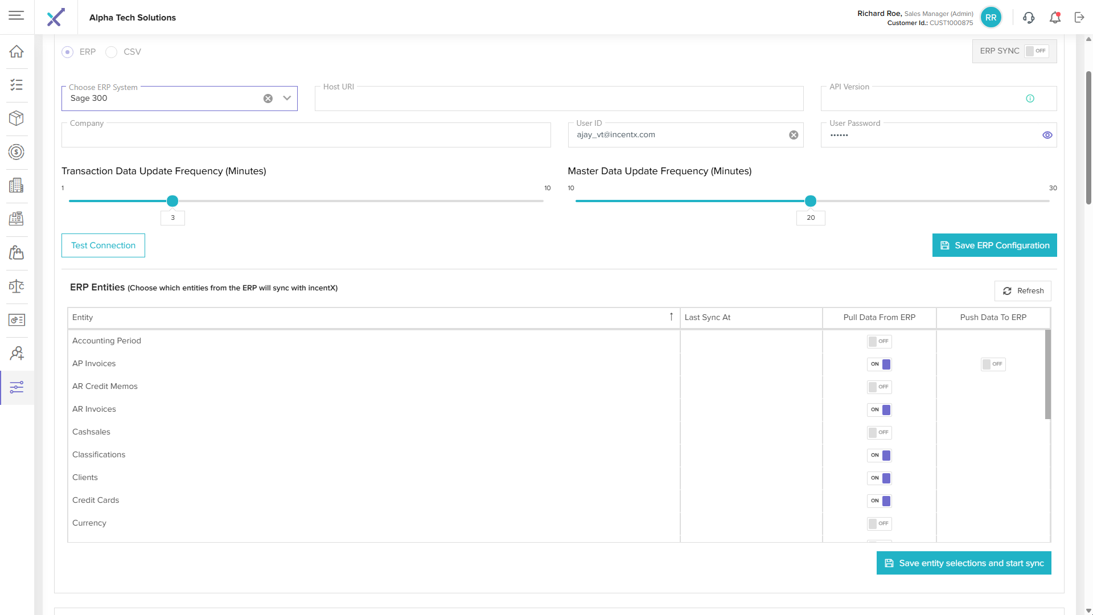This screenshot has width=1093, height=615.
Task: Click the dollar coin sidebar icon
Action: 17,152
